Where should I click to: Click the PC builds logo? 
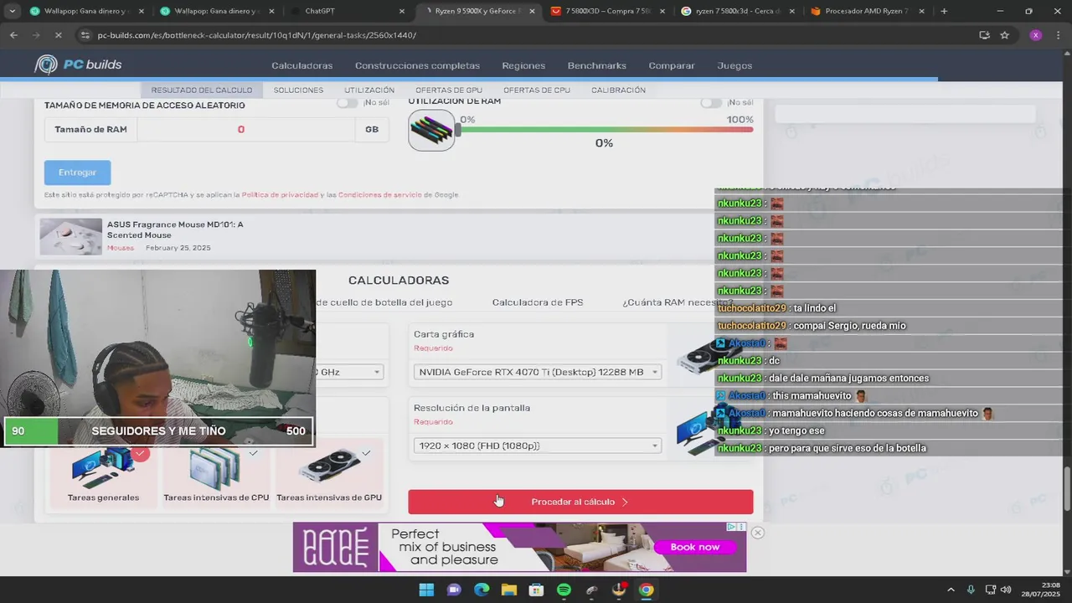tap(78, 64)
